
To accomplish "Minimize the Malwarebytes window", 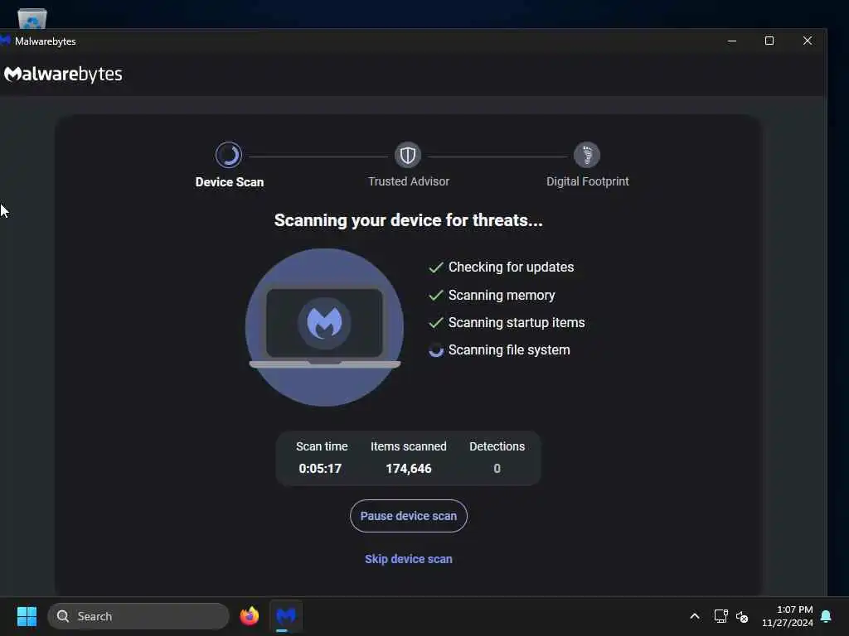I will click(732, 41).
